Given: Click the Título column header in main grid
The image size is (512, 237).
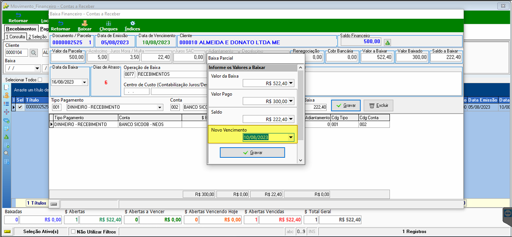Looking at the screenshot, I should point(37,100).
